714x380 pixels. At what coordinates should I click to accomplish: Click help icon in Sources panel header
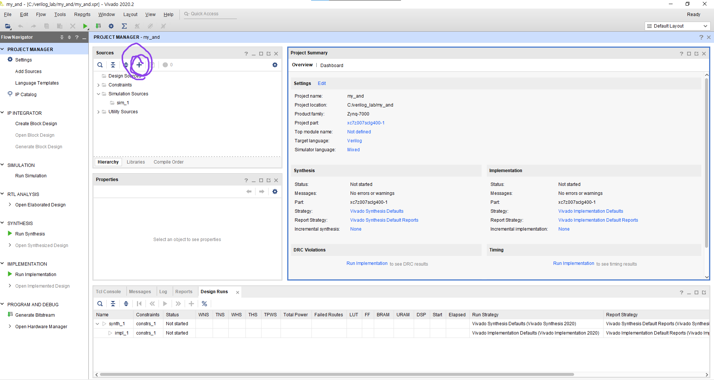coord(246,54)
